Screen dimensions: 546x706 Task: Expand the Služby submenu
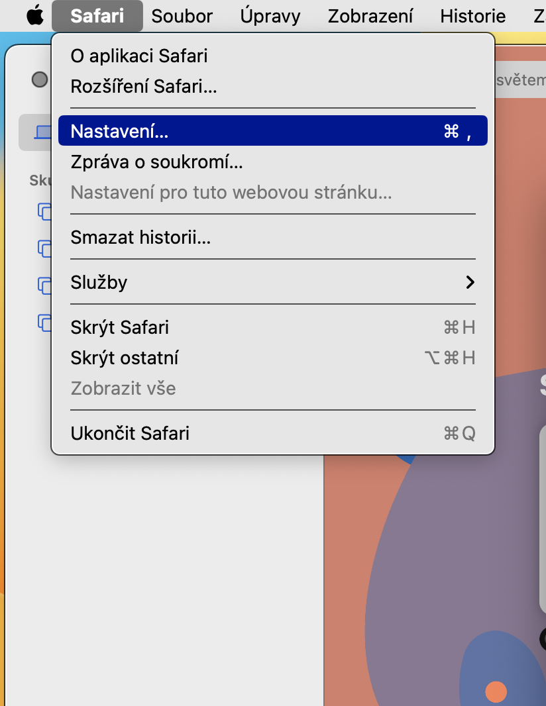click(x=273, y=282)
